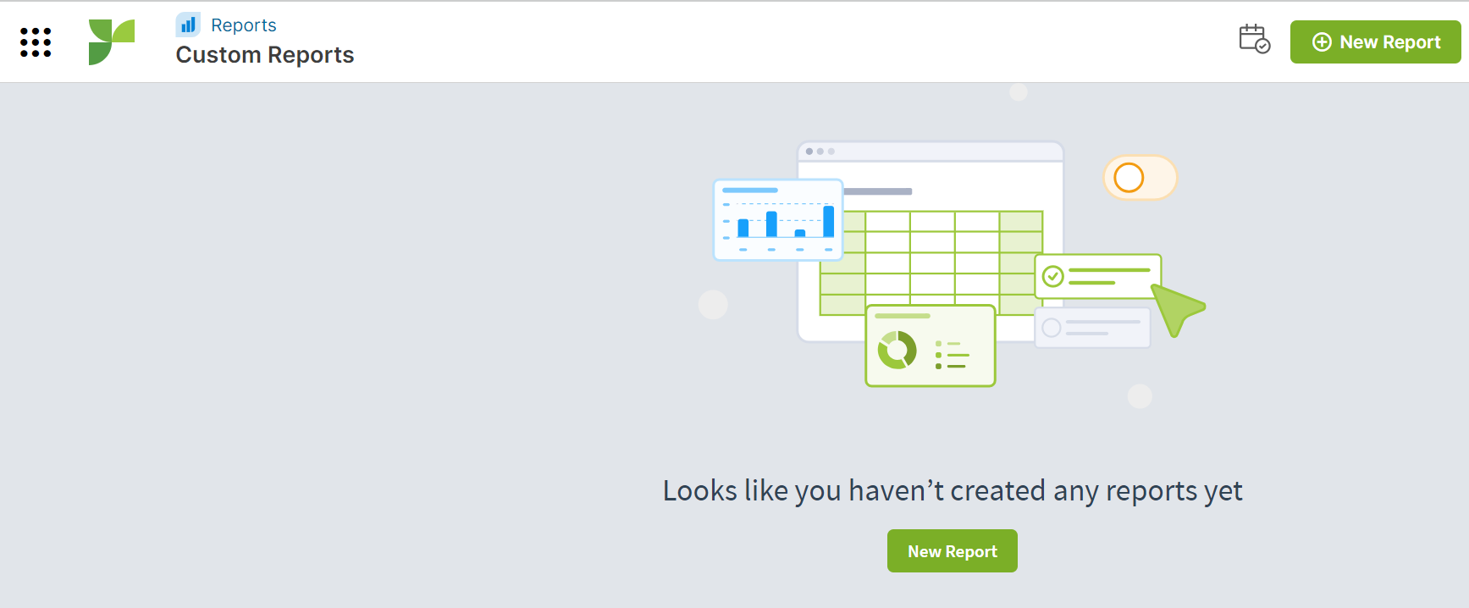Viewport: 1469px width, 608px height.
Task: Click the bulleted list lines beside donut chart
Action: 952,355
